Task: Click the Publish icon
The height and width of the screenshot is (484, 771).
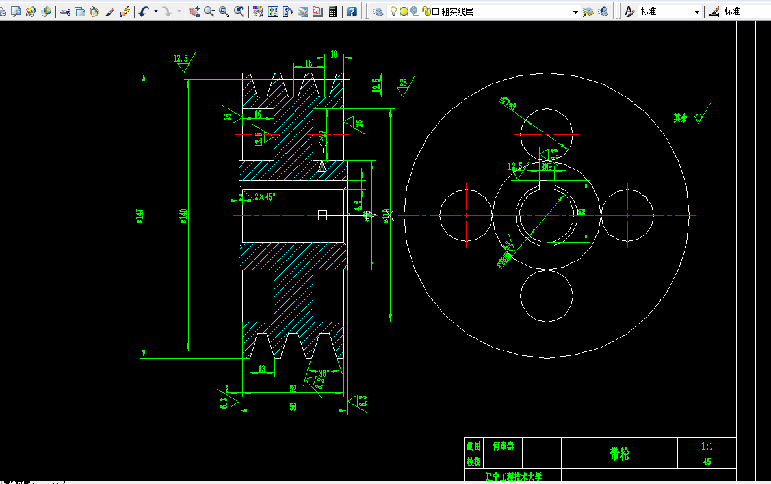Action: (31, 11)
